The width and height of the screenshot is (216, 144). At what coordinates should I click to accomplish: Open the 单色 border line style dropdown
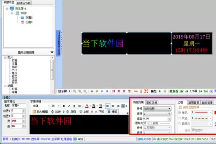202,112
